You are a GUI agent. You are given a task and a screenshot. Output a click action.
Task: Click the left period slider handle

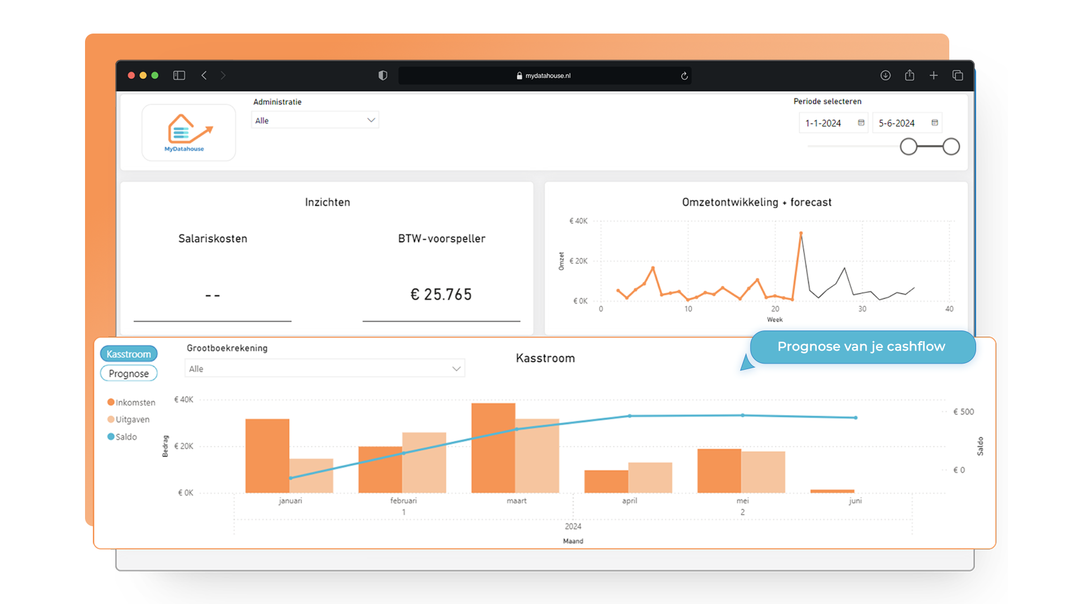908,147
